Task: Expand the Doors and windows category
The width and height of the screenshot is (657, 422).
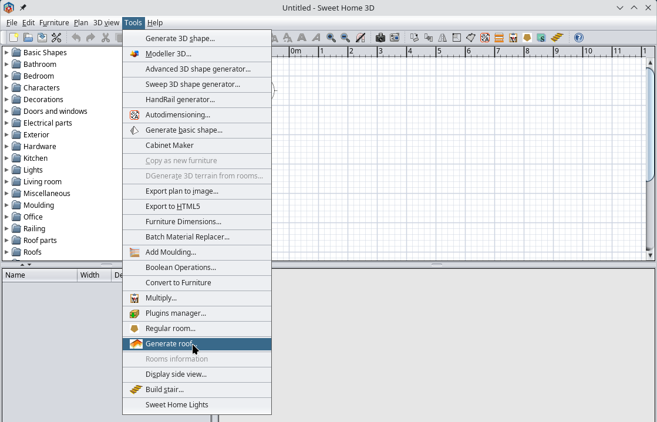Action: point(6,111)
